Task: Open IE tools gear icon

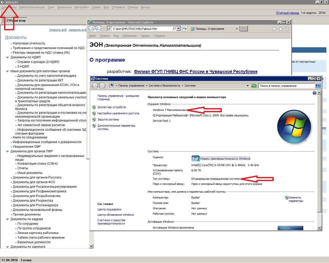Action: [287, 29]
